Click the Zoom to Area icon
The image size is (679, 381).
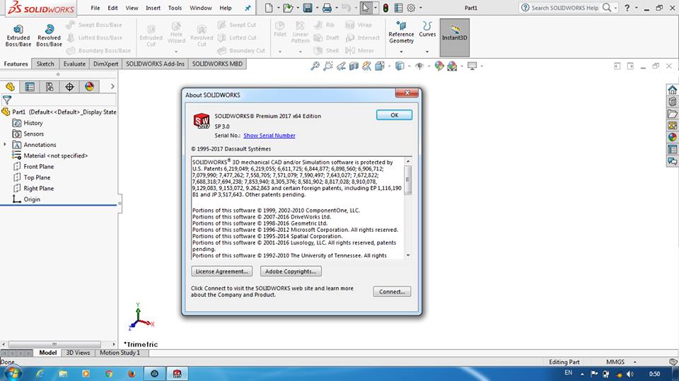pyautogui.click(x=327, y=66)
